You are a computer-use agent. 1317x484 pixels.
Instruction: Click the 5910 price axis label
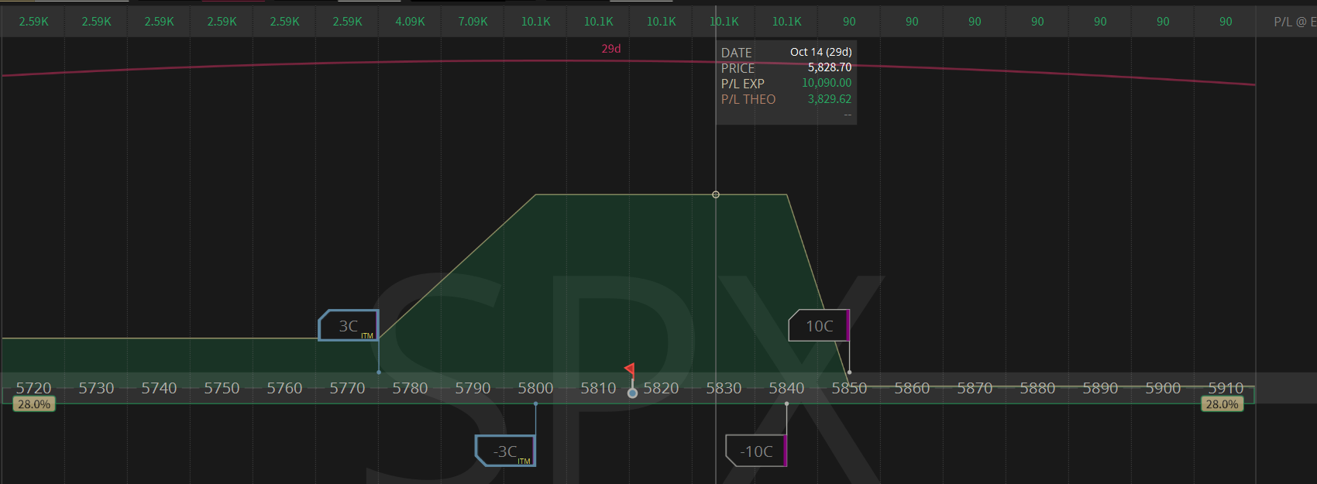point(1226,388)
